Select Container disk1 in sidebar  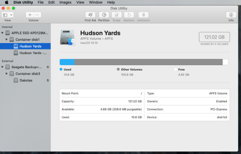click(25, 40)
